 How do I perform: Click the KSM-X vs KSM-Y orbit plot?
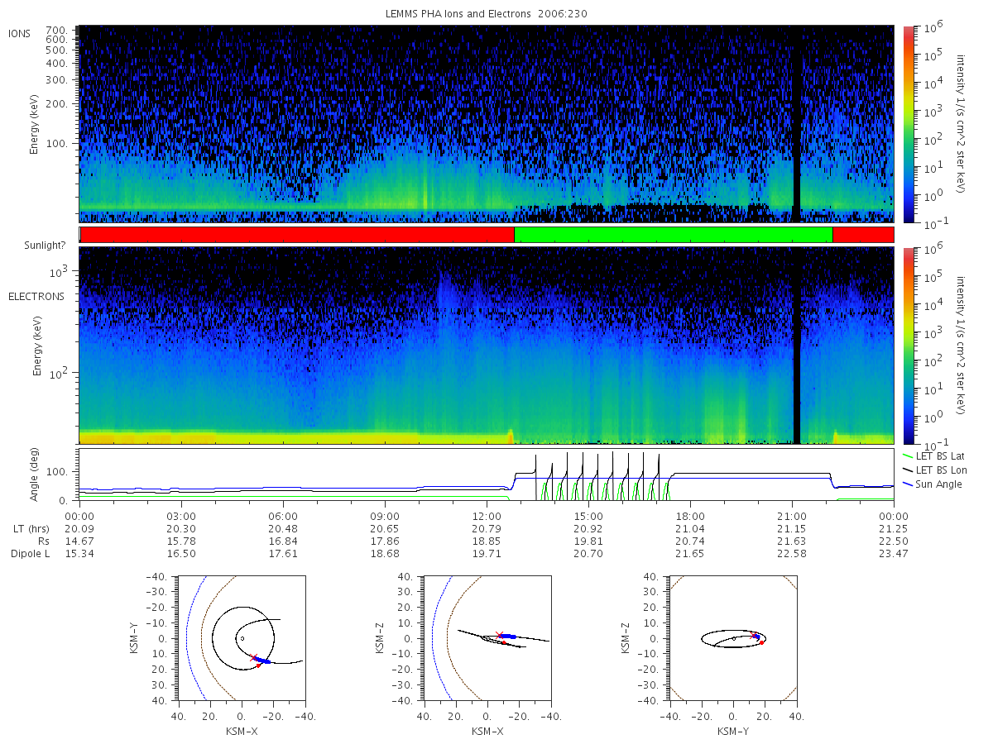click(240, 638)
